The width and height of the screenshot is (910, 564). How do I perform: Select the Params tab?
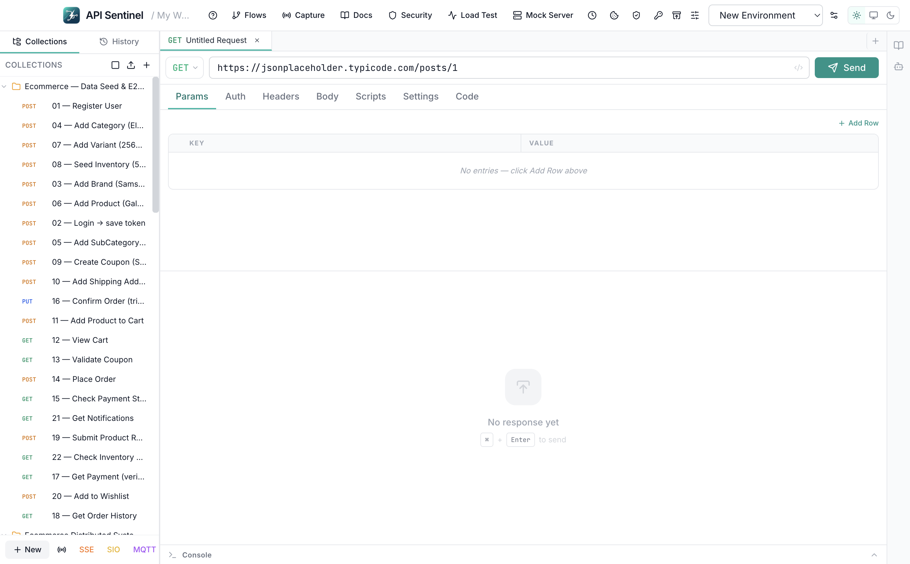pos(192,96)
